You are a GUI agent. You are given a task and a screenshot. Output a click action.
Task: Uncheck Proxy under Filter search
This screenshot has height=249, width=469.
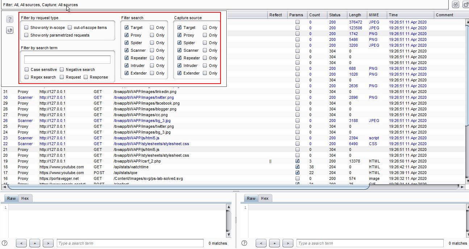(x=126, y=35)
